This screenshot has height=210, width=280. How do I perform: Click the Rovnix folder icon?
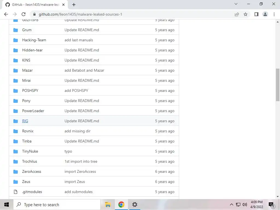tap(16, 131)
